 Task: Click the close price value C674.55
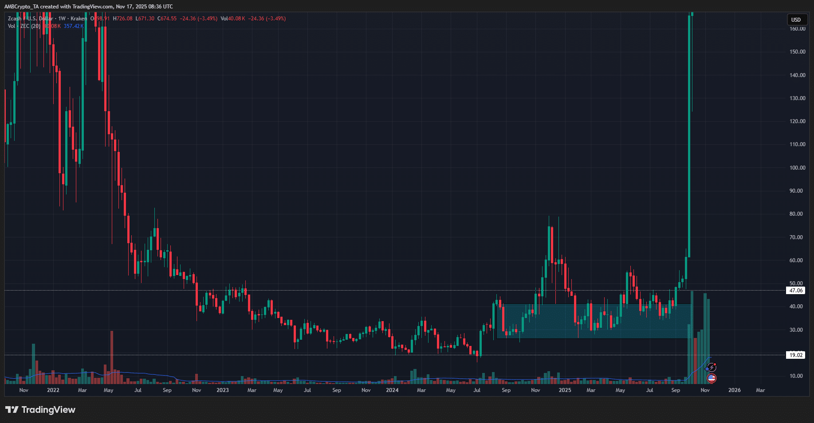pyautogui.click(x=167, y=19)
